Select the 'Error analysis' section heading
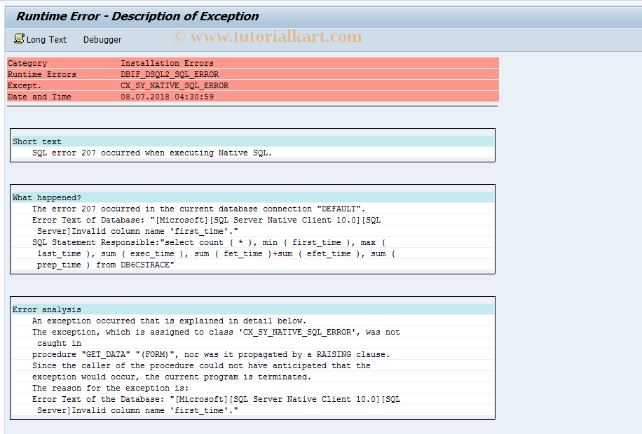This screenshot has width=642, height=434. coord(47,309)
